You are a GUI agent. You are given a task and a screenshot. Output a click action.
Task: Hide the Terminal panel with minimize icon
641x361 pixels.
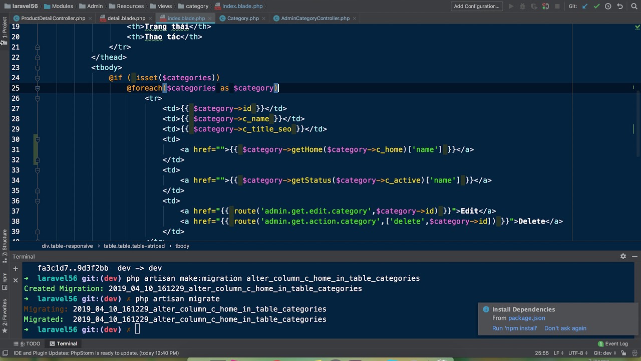click(633, 256)
